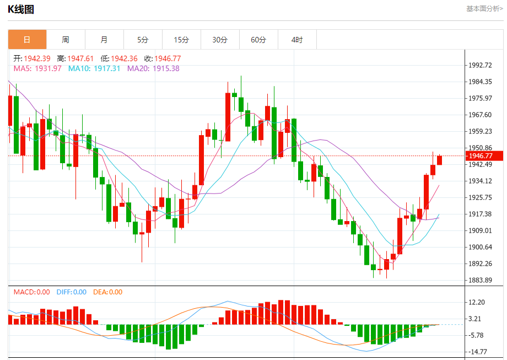507x360 pixels.
Task: Open the 30分 chart tab
Action: tap(220, 40)
